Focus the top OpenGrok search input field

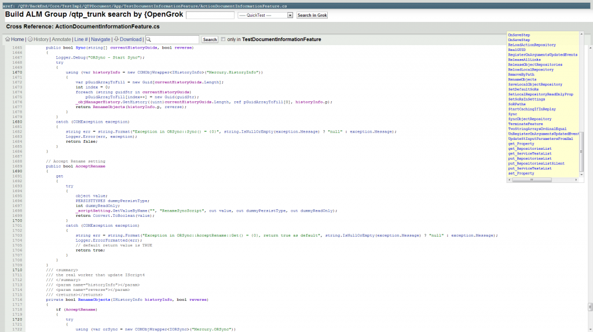210,15
